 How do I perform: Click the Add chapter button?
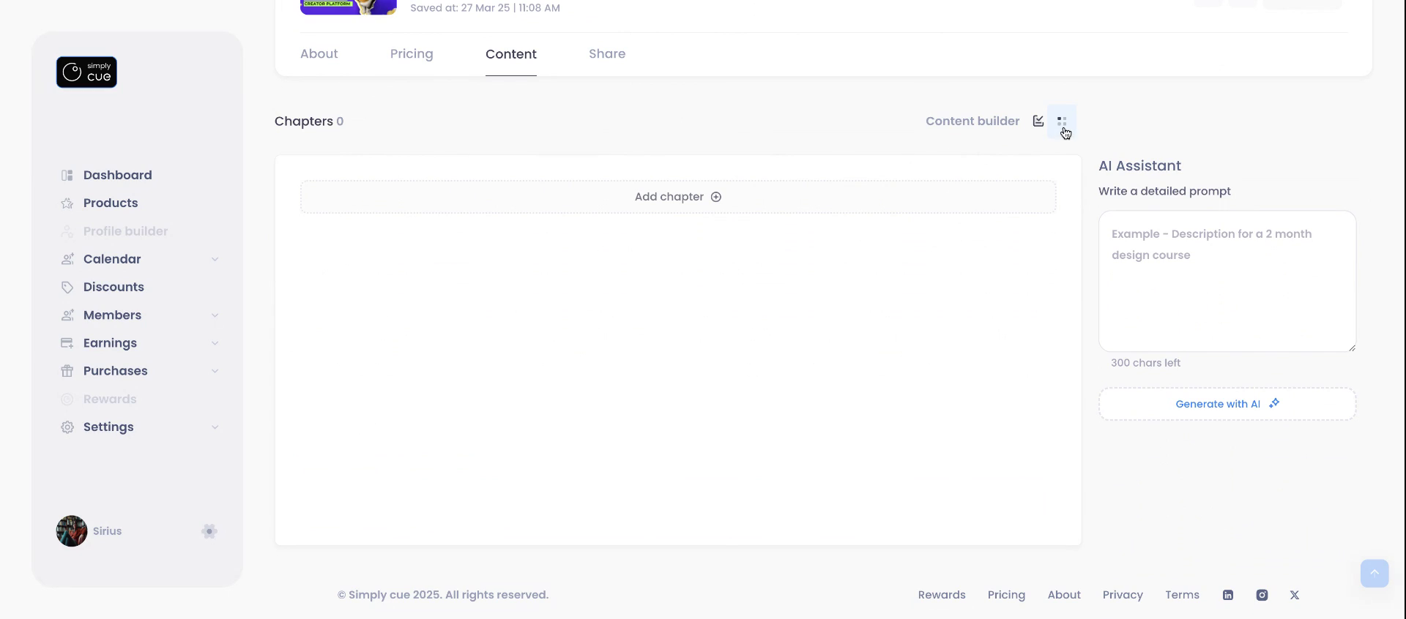[677, 197]
